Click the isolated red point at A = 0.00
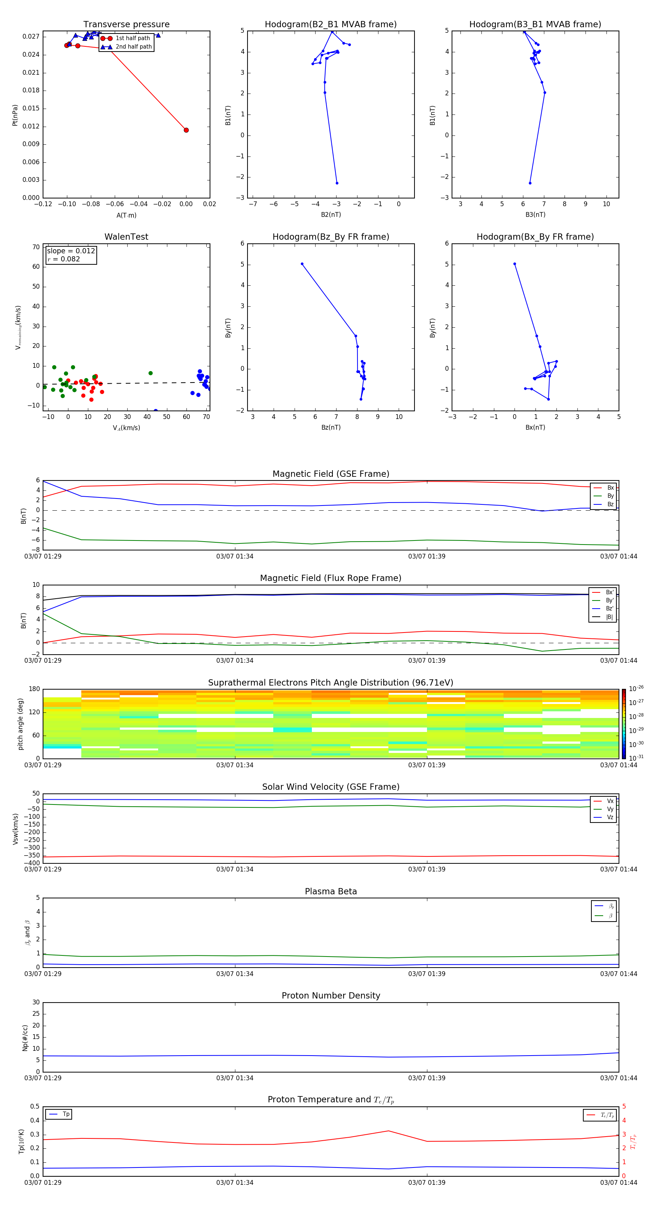Viewport: 662px width, 1215px height. coord(186,130)
